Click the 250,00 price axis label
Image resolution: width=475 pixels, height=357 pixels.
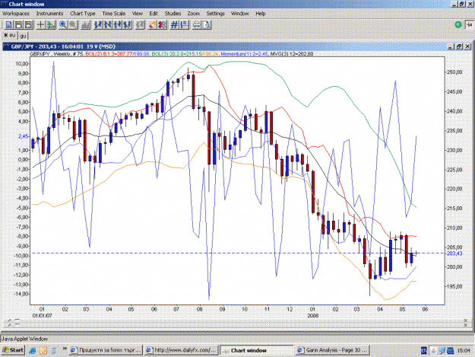click(454, 72)
